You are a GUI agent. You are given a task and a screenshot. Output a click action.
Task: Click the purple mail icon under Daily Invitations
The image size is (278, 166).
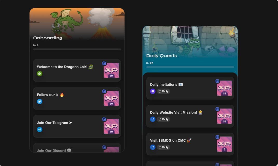153,91
